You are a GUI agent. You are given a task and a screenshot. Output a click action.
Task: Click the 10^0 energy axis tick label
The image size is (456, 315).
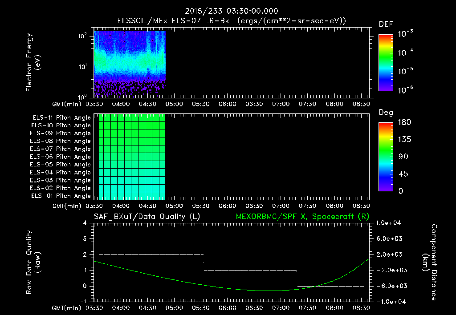coord(82,97)
